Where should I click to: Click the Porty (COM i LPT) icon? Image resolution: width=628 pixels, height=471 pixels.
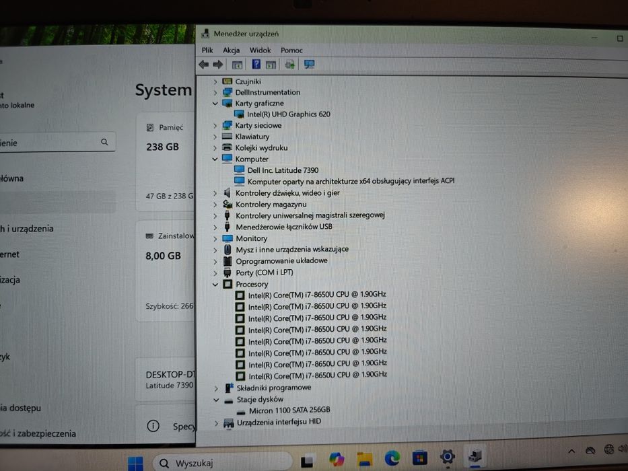point(228,273)
